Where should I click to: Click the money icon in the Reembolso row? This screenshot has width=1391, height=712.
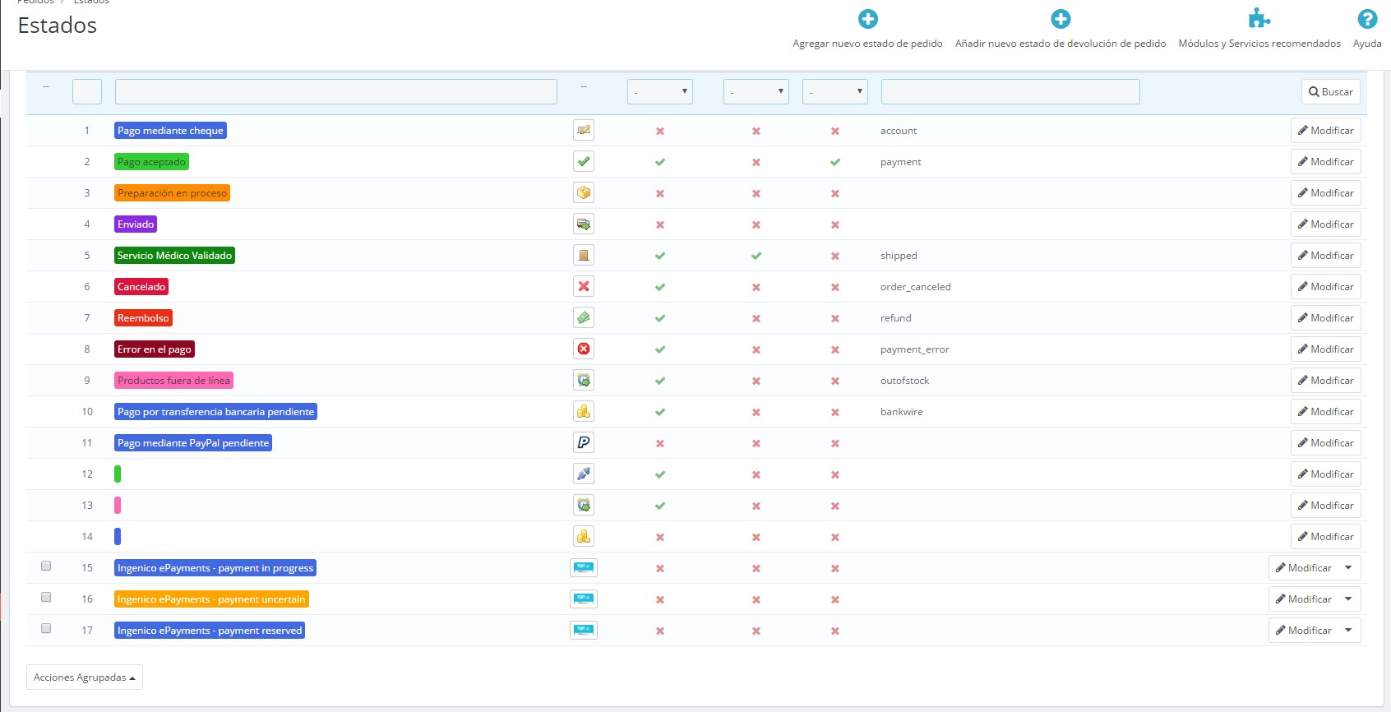[584, 317]
